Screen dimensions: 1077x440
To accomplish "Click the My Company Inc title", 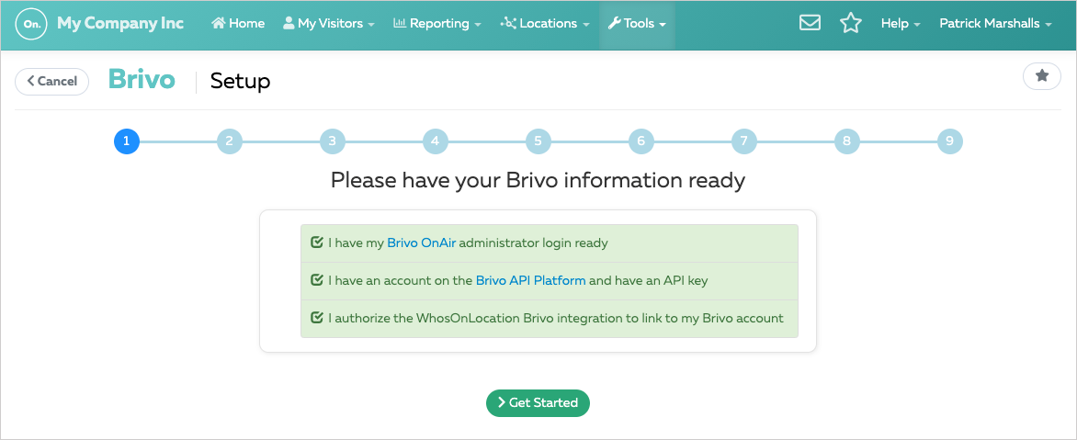I will point(120,23).
